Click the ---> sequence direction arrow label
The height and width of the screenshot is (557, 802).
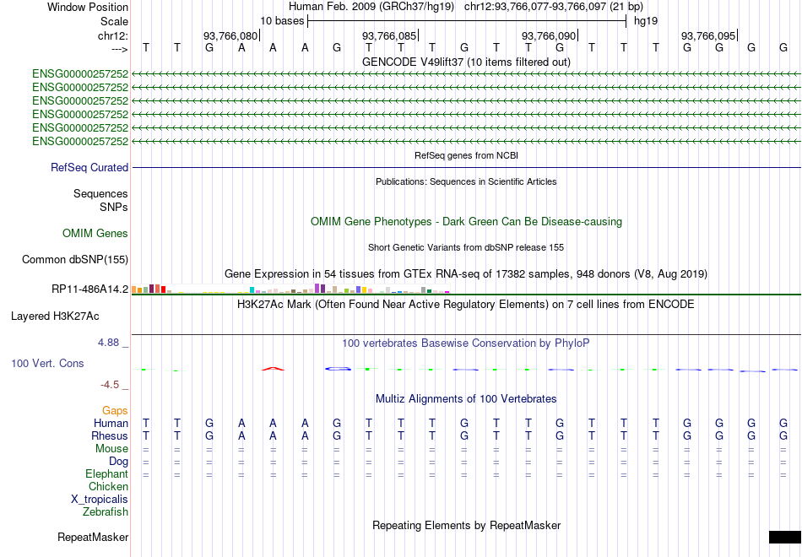pos(120,49)
